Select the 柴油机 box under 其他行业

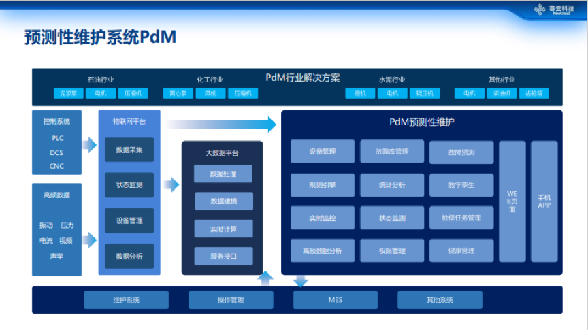502,93
